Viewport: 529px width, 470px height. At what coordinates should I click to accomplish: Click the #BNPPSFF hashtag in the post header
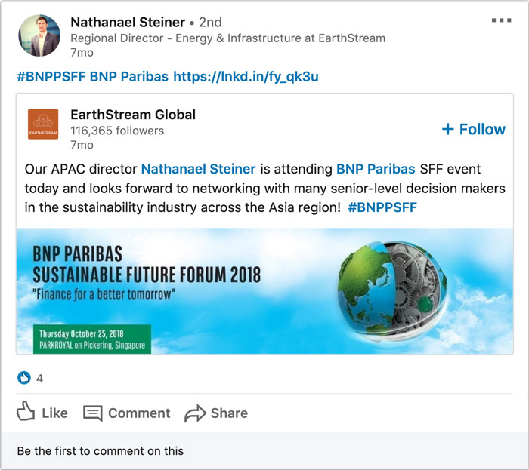pyautogui.click(x=51, y=77)
